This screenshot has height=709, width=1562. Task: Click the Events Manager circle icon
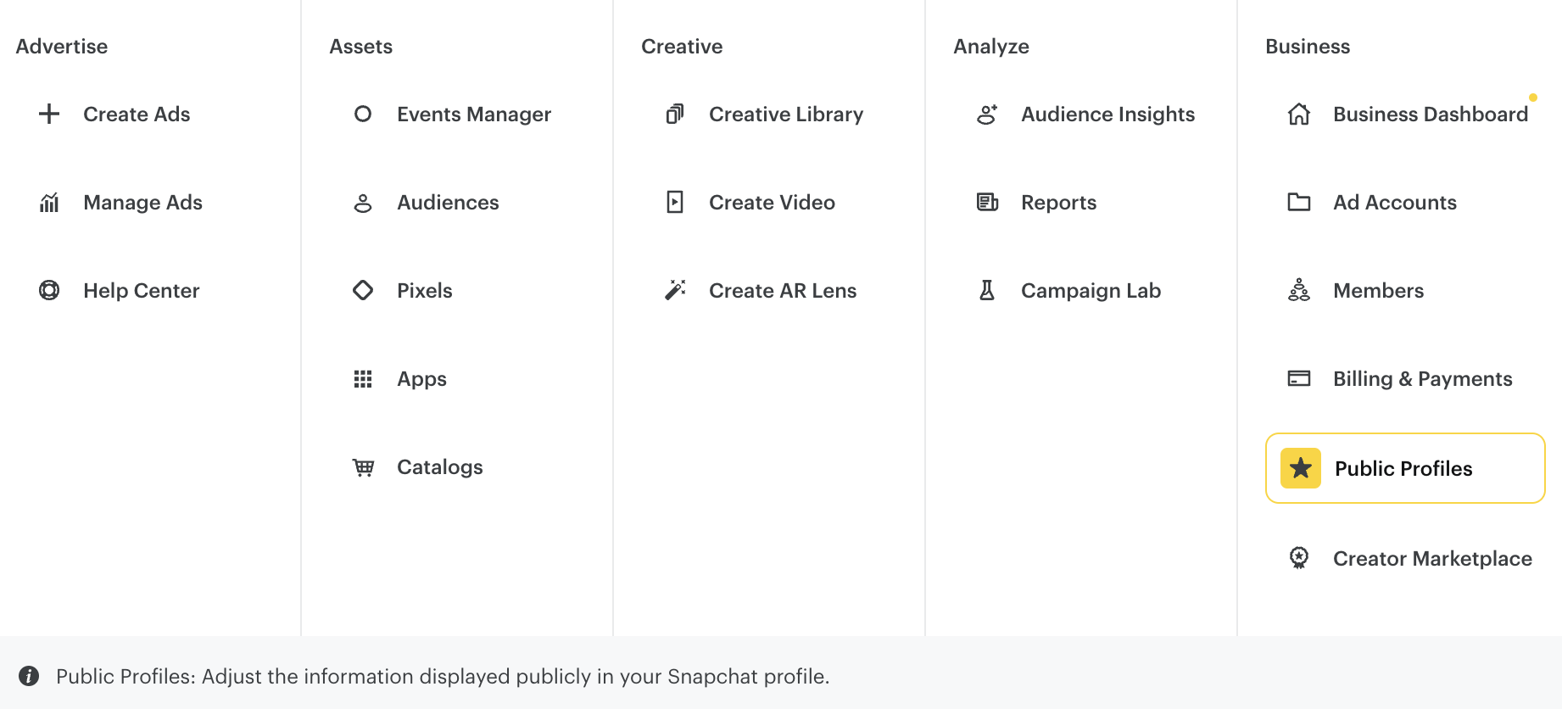pyautogui.click(x=363, y=114)
